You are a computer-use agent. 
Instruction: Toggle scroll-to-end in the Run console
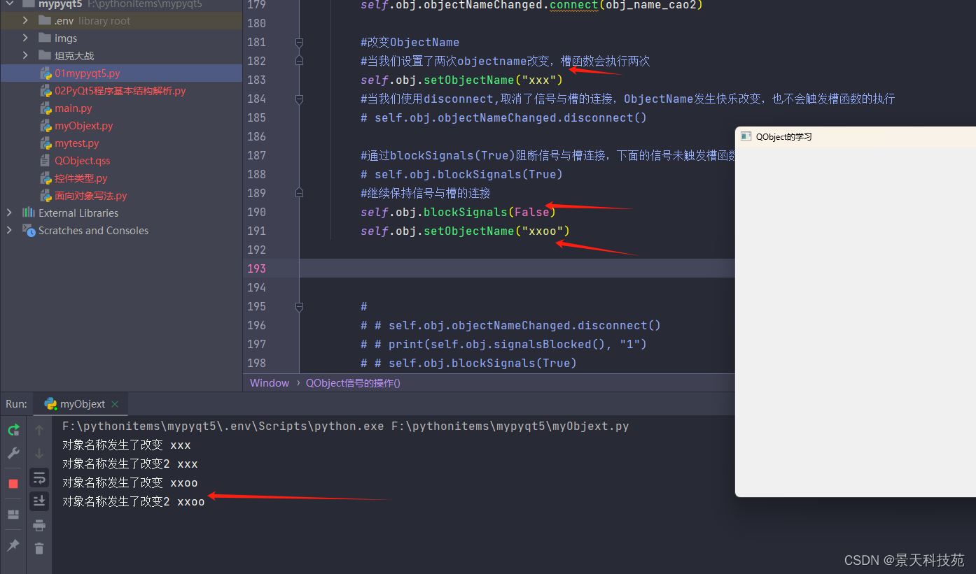39,501
